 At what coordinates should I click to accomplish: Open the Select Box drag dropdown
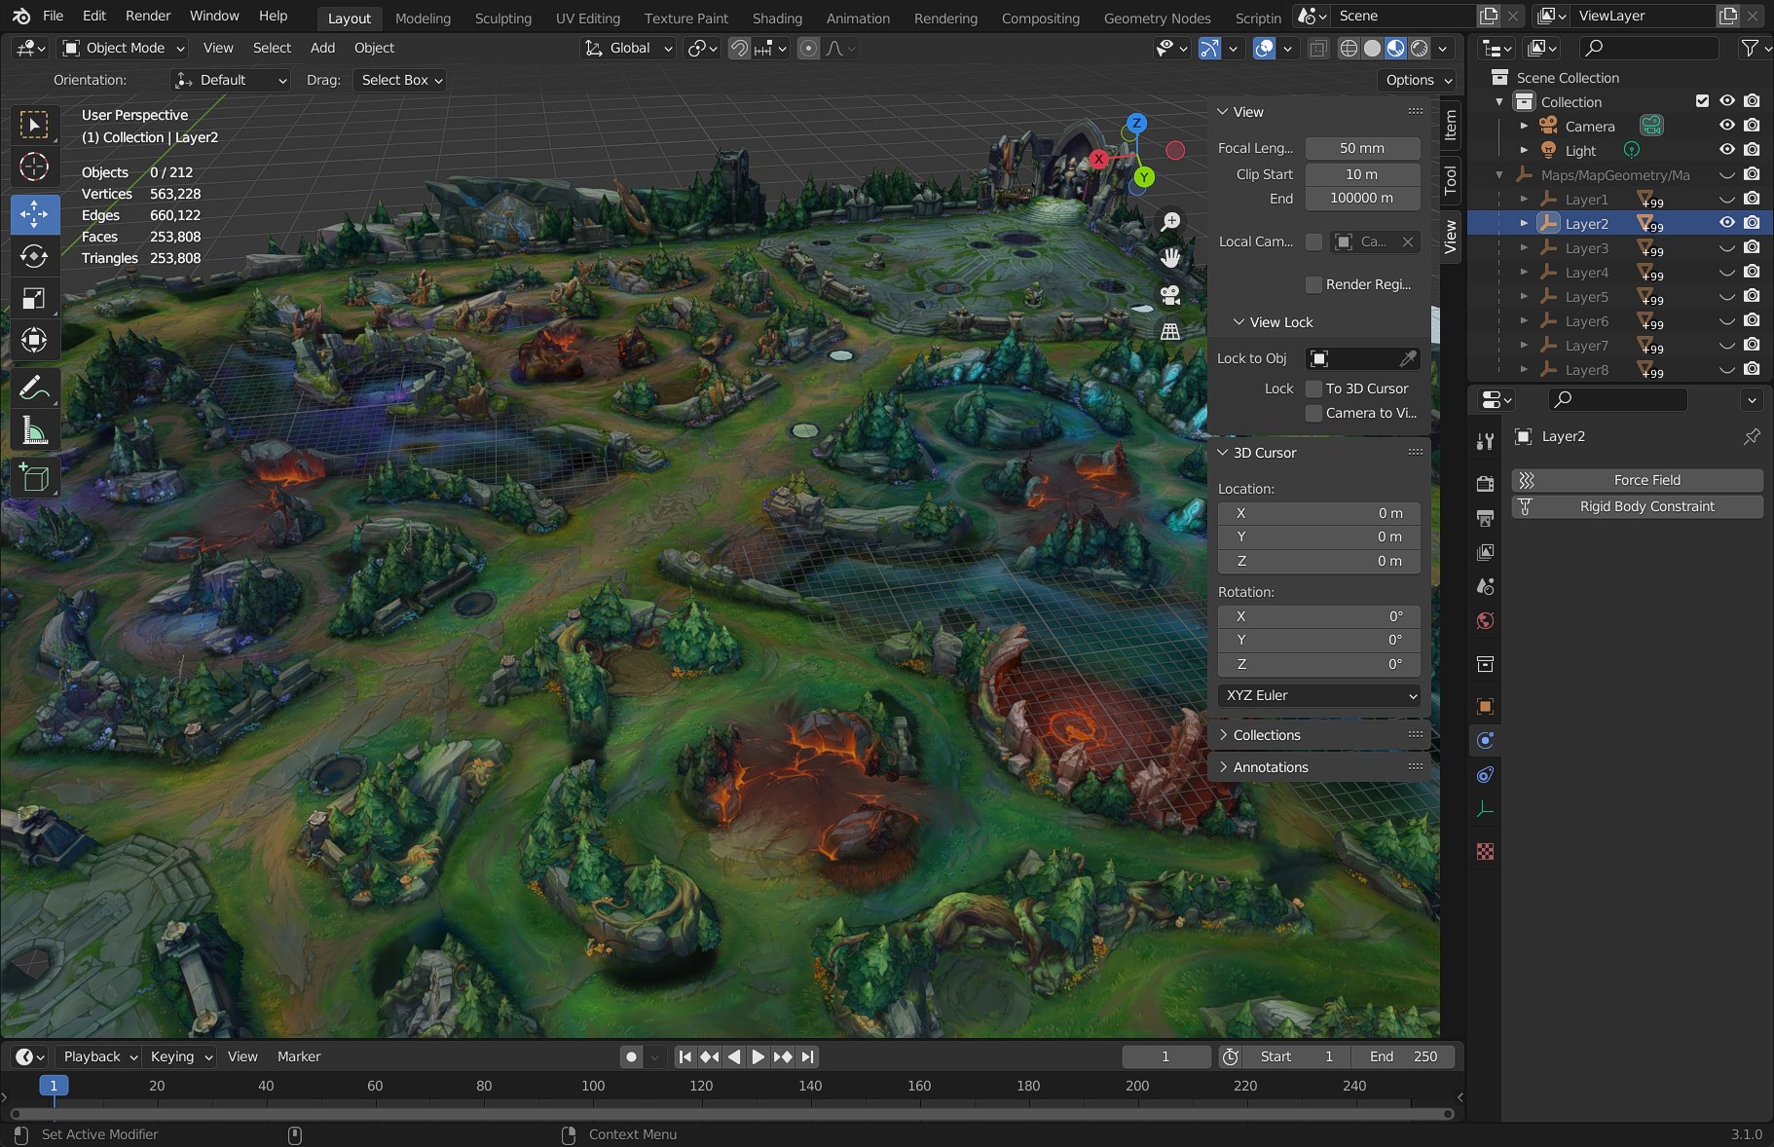(x=402, y=80)
